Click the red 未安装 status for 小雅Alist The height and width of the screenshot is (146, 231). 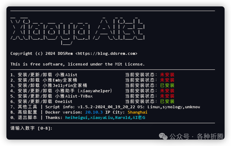click(x=167, y=75)
